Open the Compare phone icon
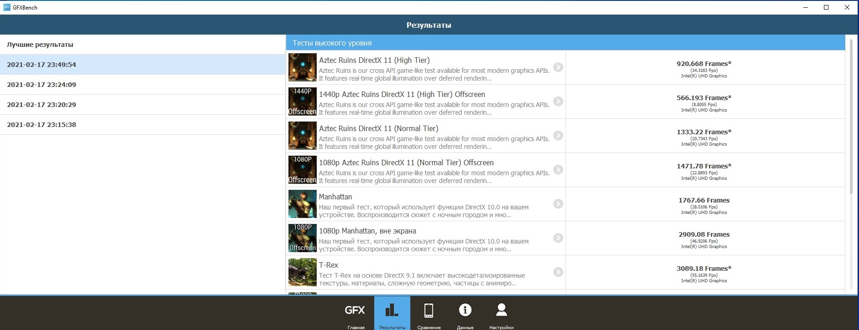Image resolution: width=859 pixels, height=330 pixels. tap(428, 310)
